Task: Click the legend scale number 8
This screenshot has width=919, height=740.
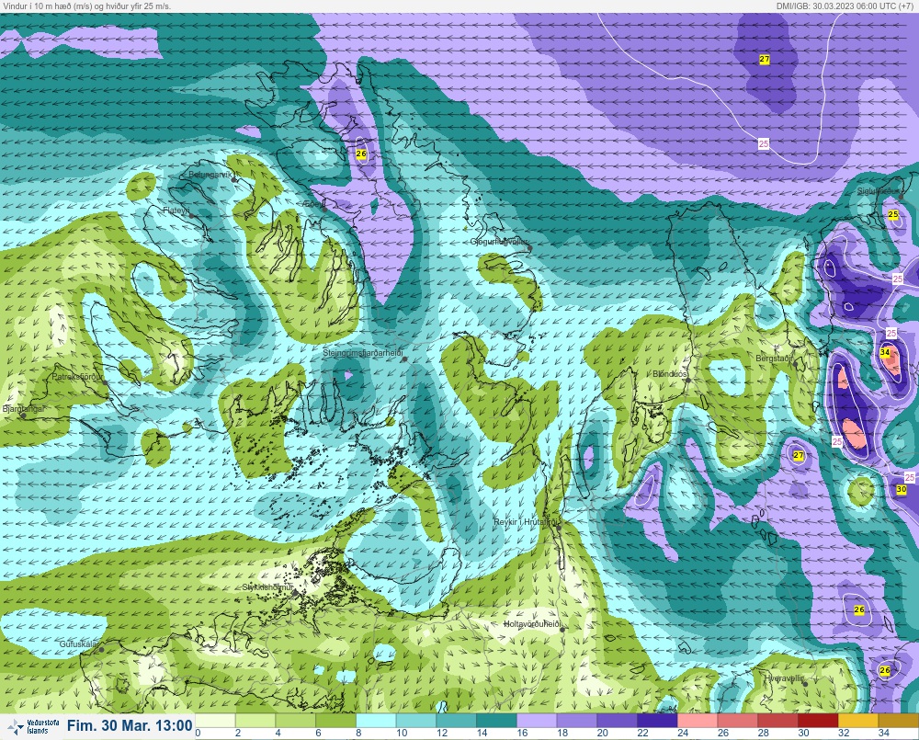Action: click(x=358, y=733)
